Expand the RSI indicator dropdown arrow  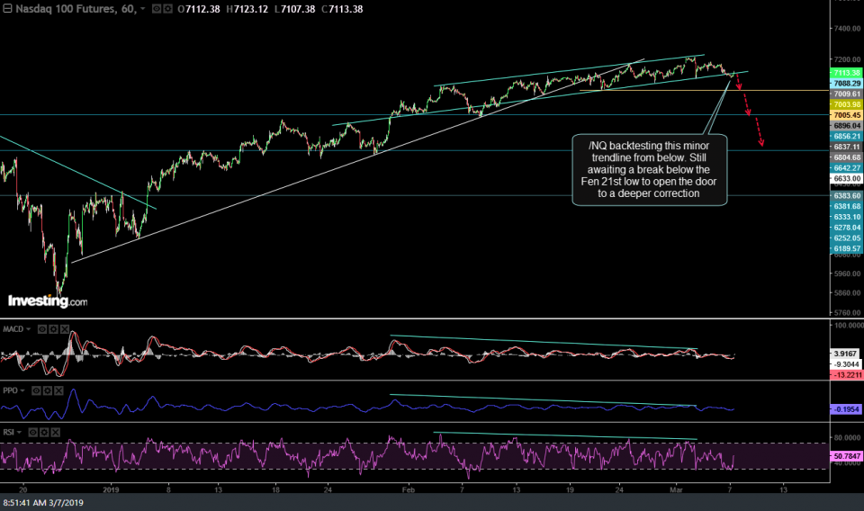pos(19,432)
